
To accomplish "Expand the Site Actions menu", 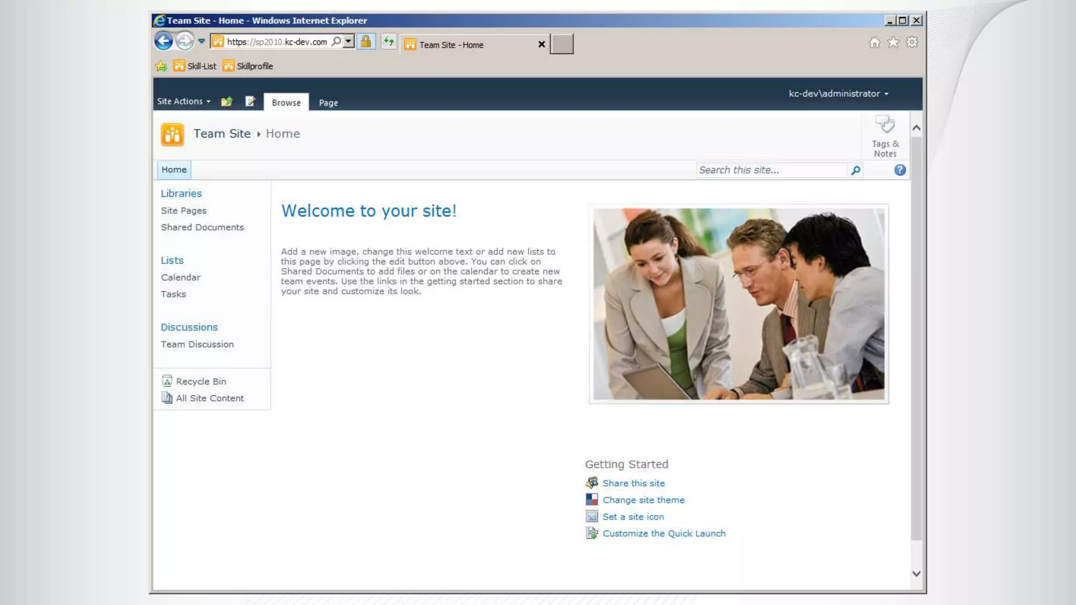I will [183, 101].
